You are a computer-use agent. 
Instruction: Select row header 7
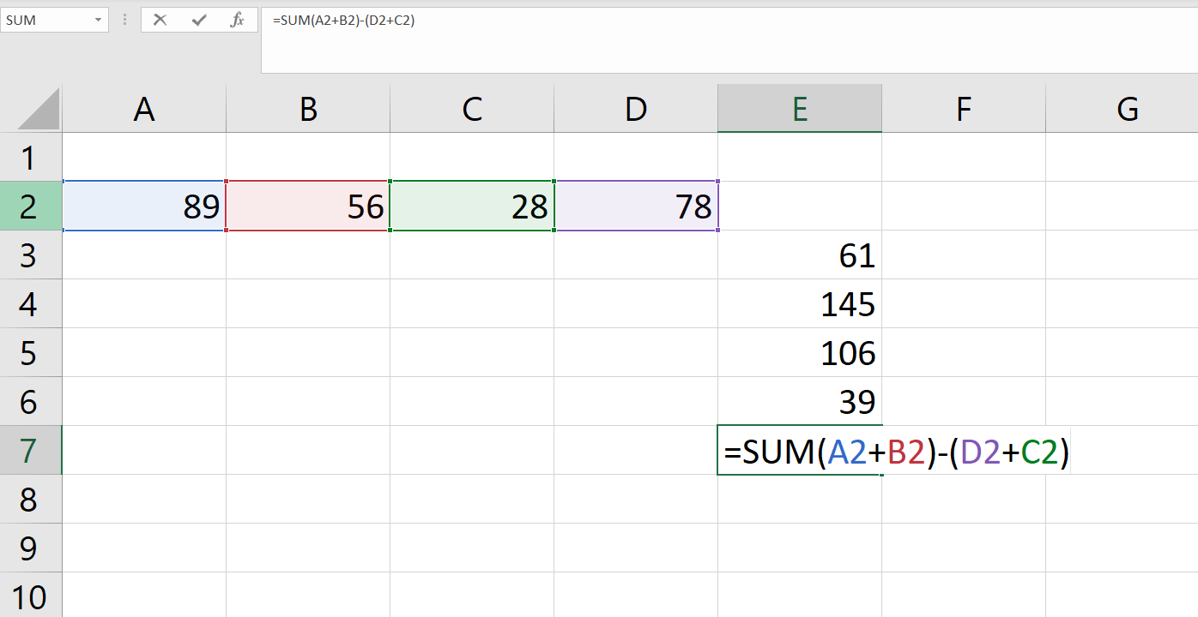click(31, 450)
